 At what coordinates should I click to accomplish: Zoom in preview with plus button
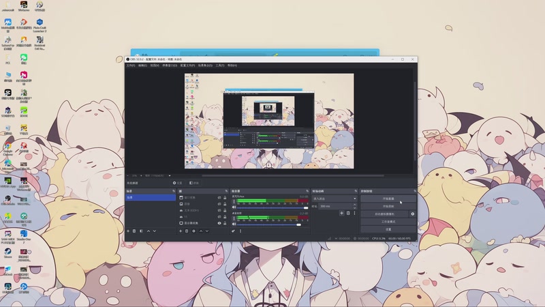141,175
